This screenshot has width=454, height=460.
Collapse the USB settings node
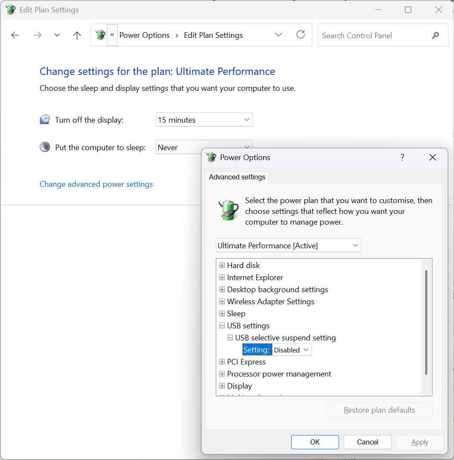(x=222, y=326)
